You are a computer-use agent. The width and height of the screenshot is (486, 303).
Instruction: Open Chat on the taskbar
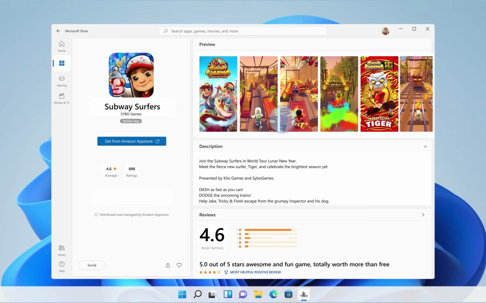tap(243, 294)
